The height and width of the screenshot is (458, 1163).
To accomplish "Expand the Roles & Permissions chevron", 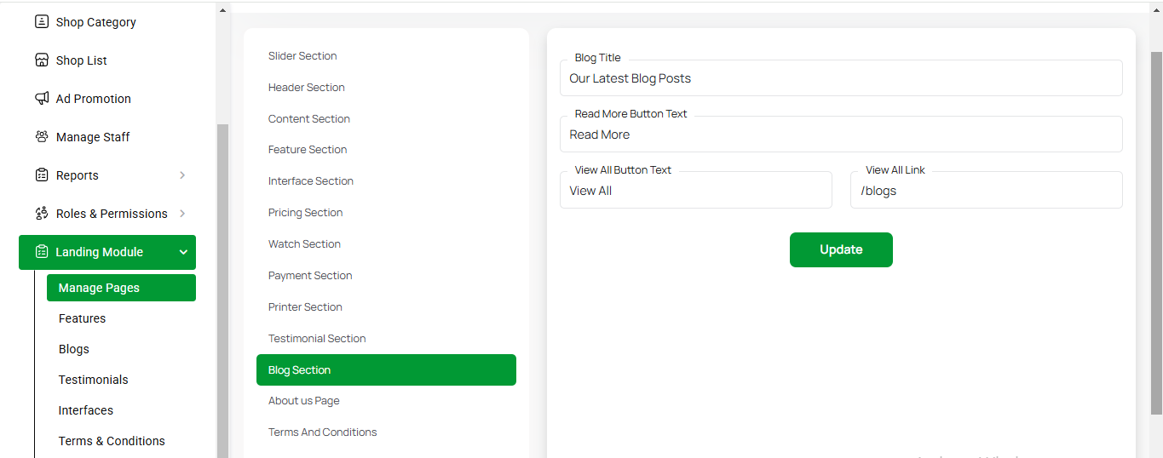I will pyautogui.click(x=182, y=214).
